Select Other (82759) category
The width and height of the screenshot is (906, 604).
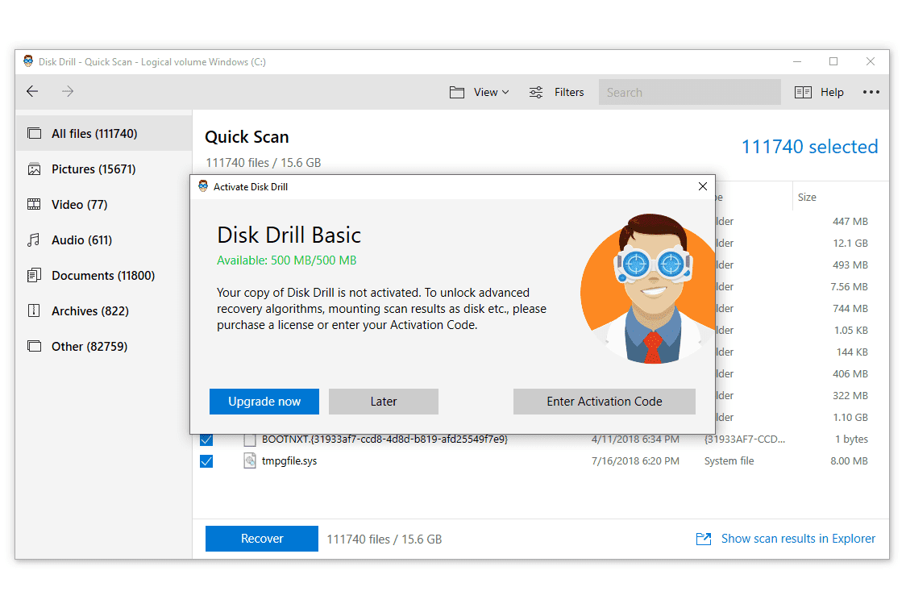(104, 346)
